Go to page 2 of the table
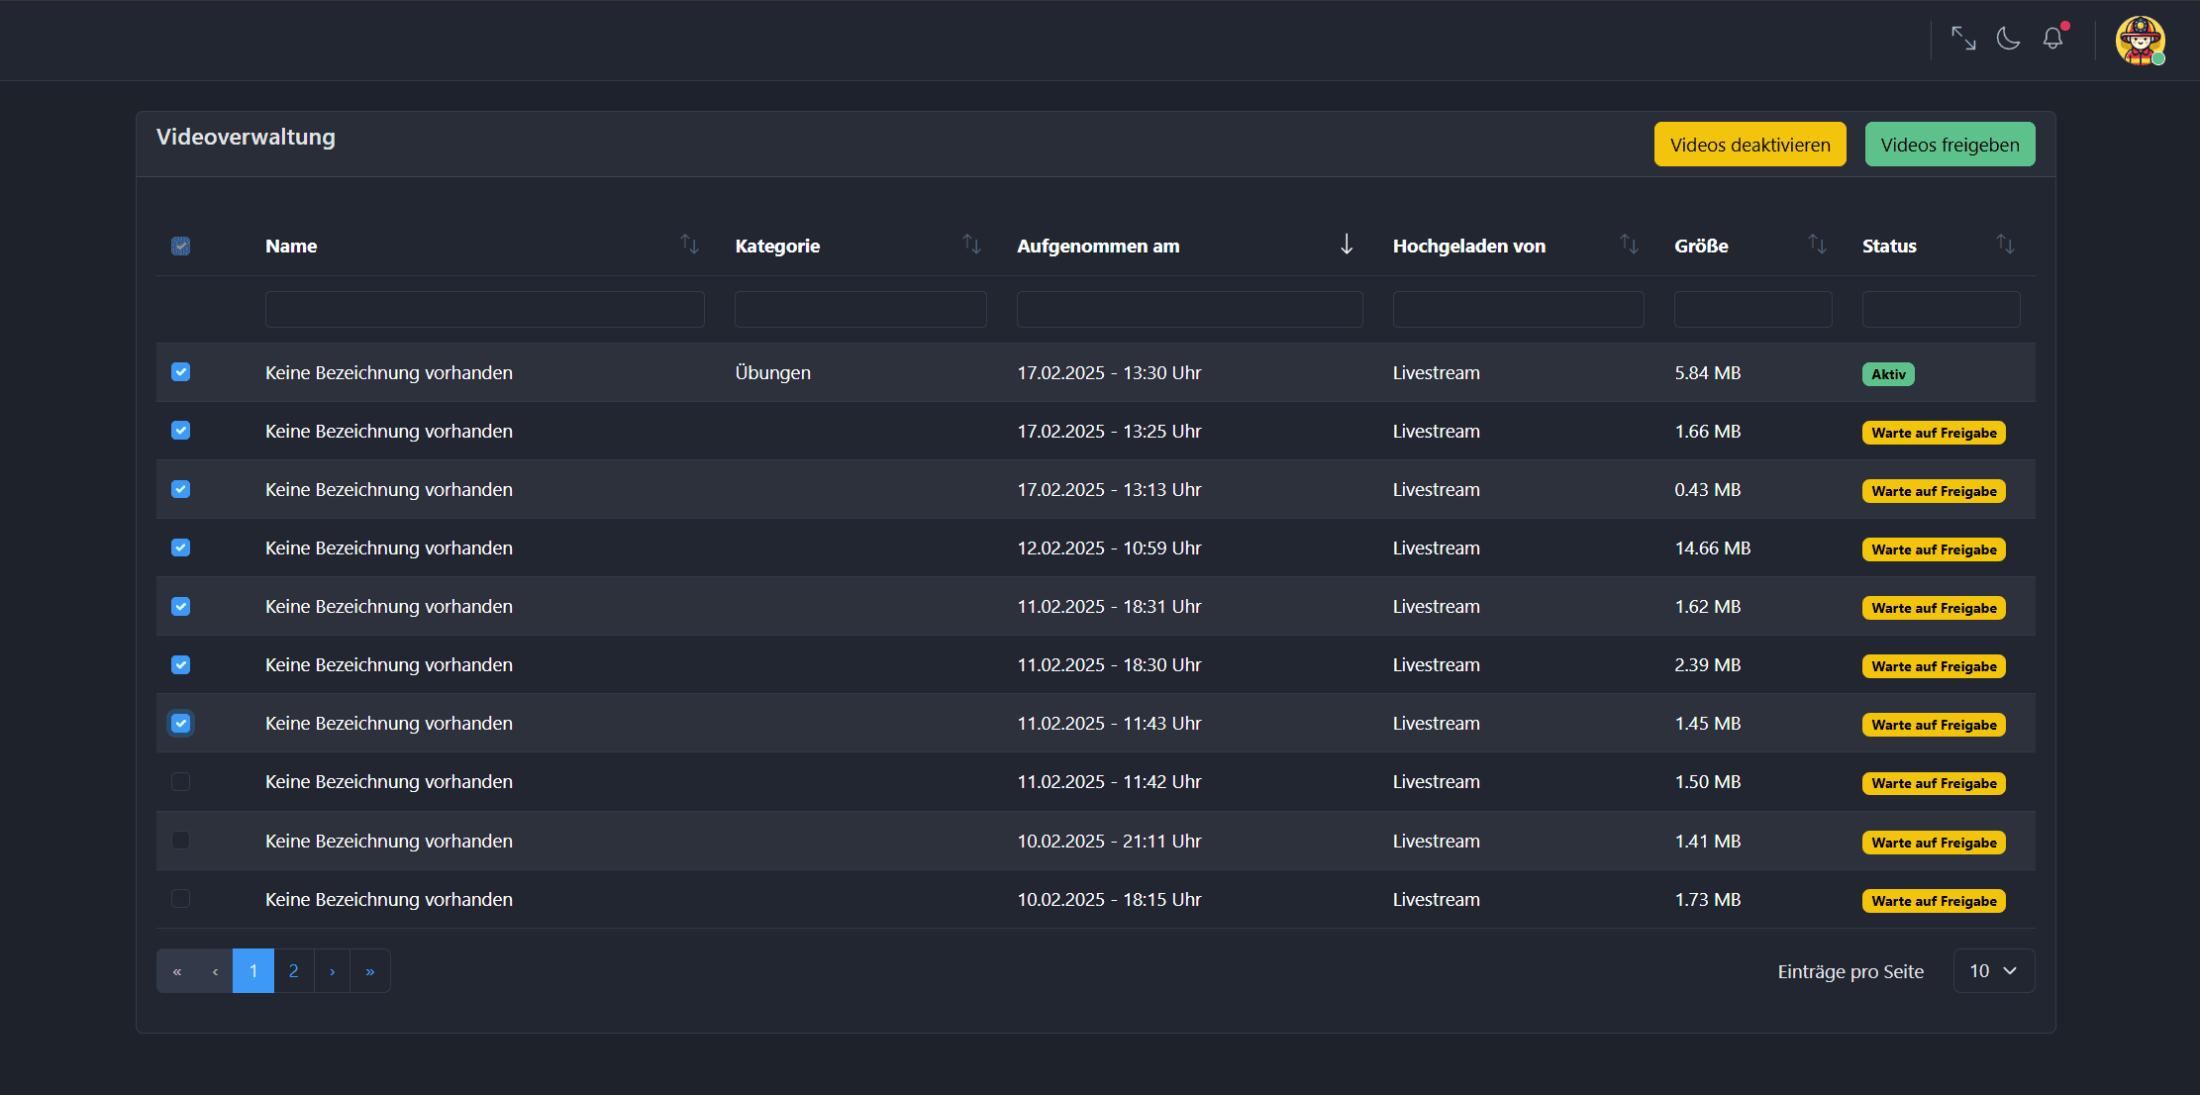 (x=293, y=971)
